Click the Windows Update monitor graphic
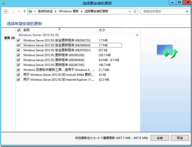 point(167,51)
